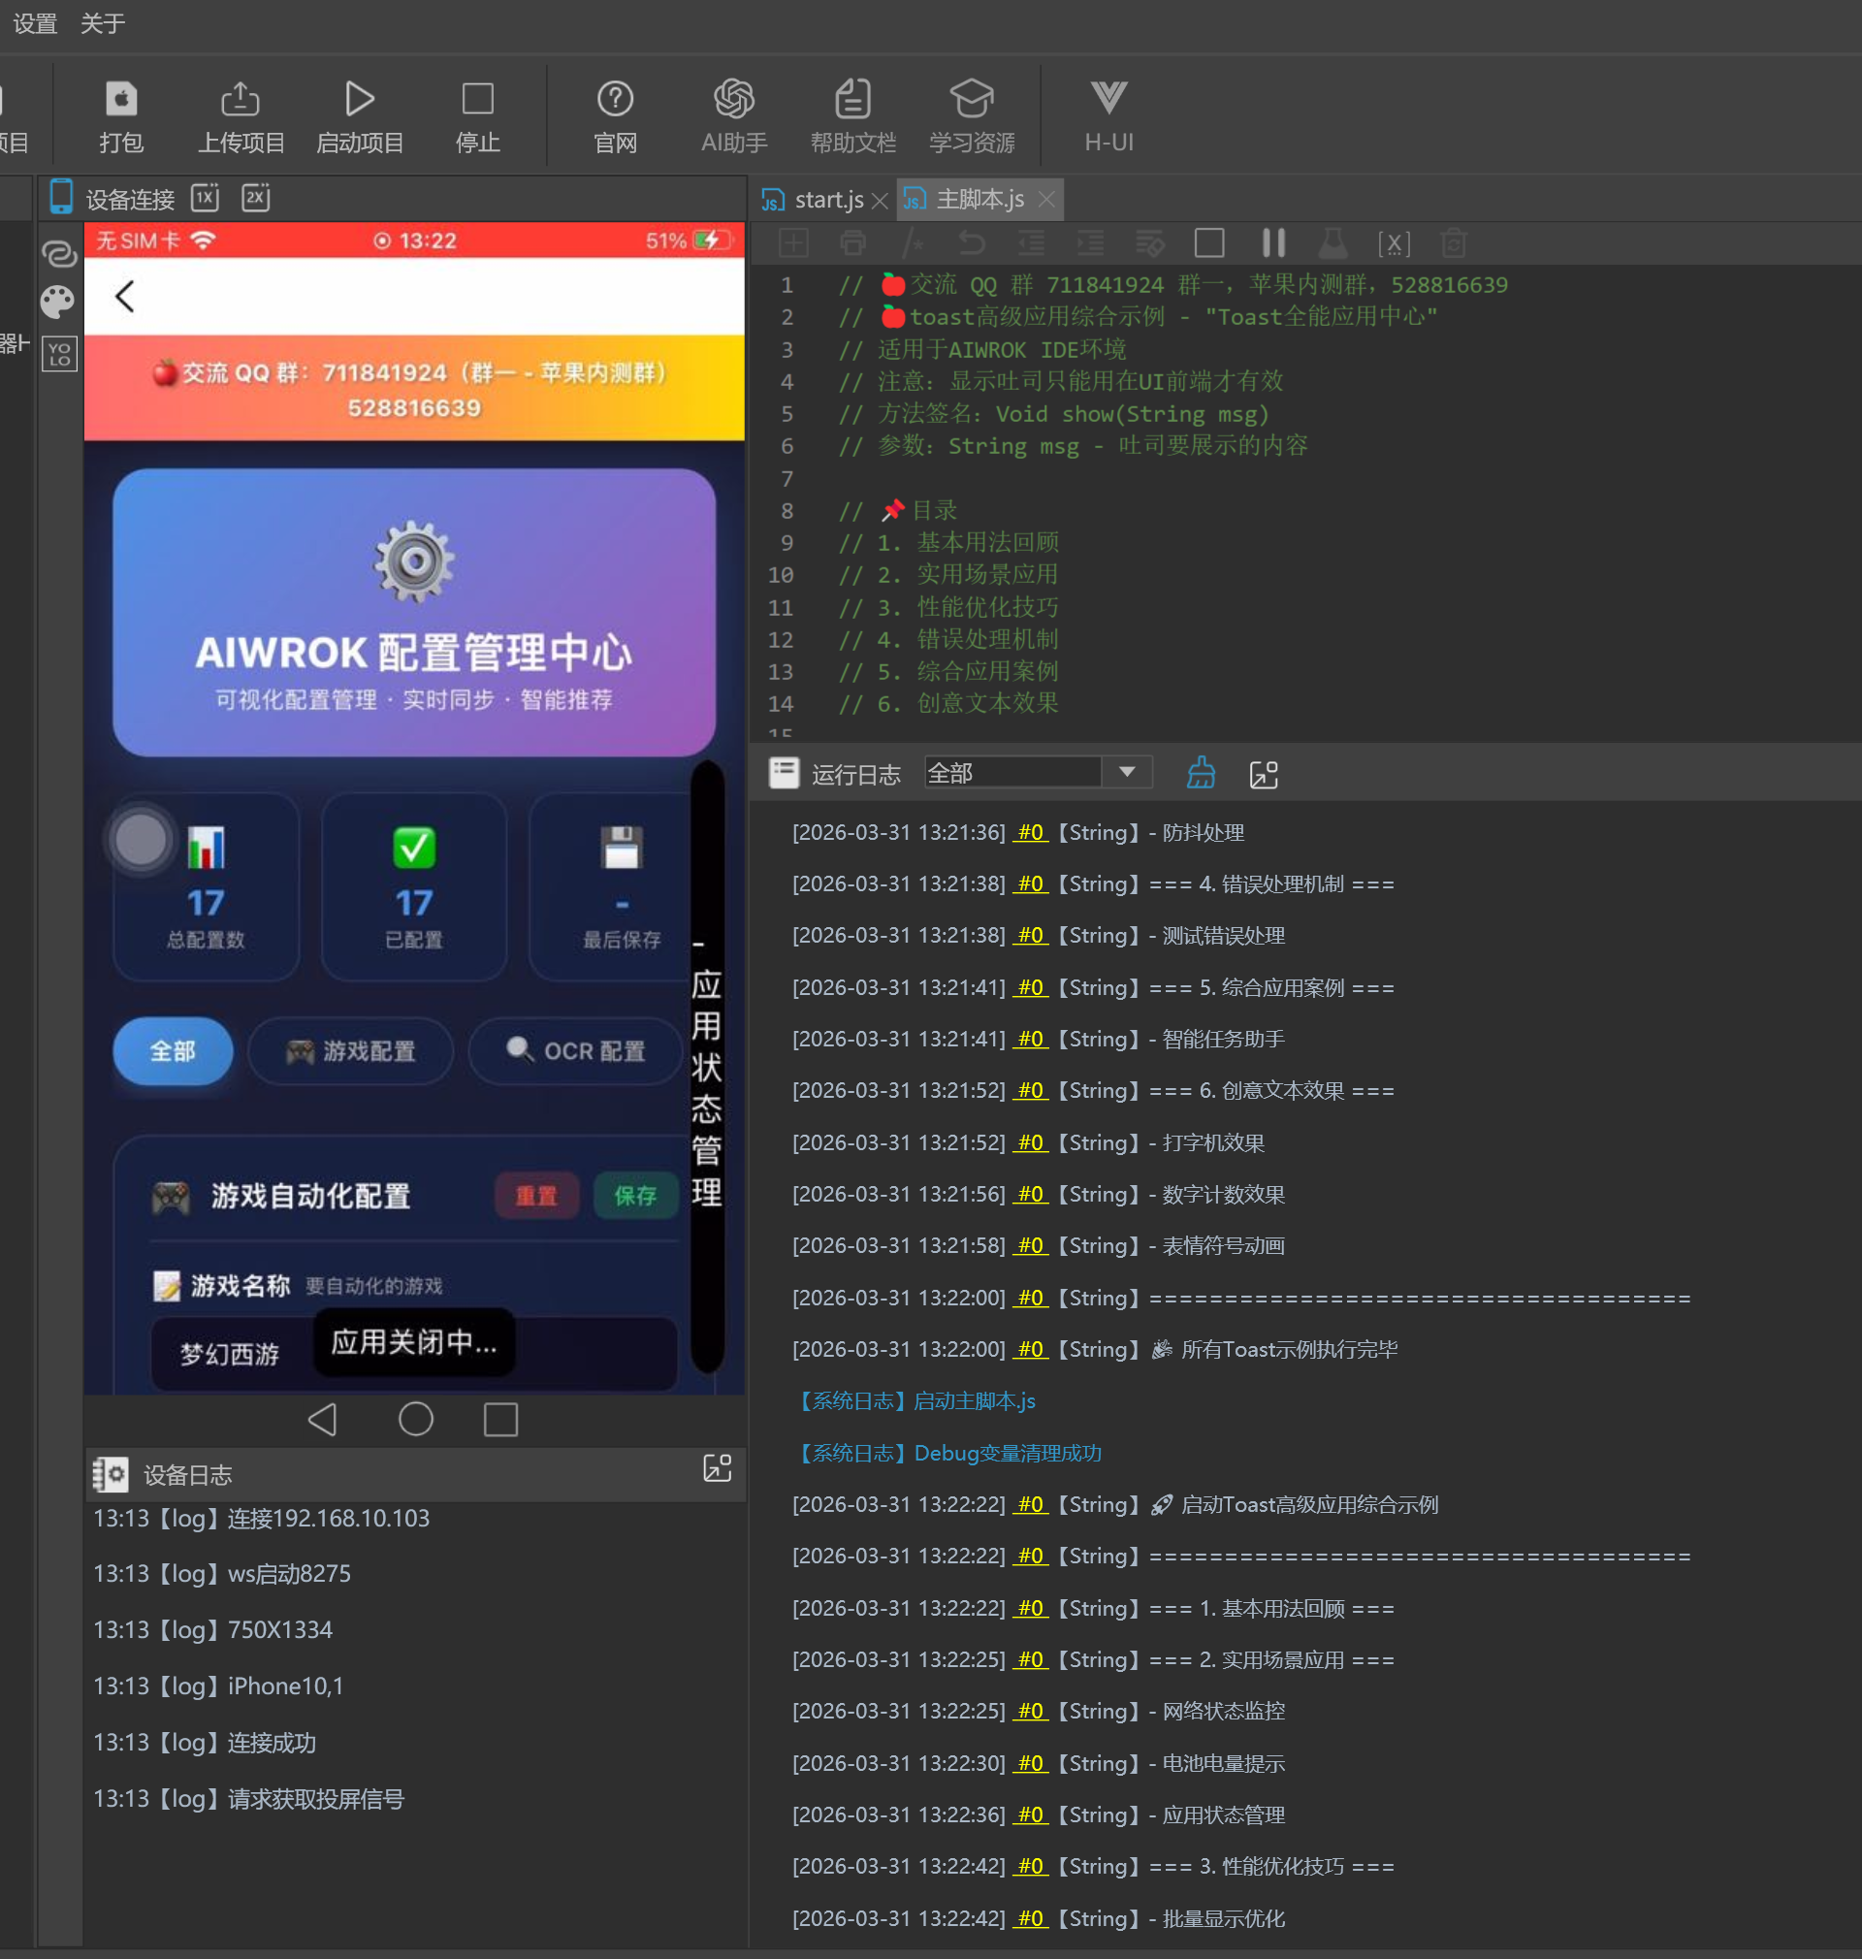The image size is (1862, 1959).
Task: Click the red 重置 button
Action: pos(536,1195)
